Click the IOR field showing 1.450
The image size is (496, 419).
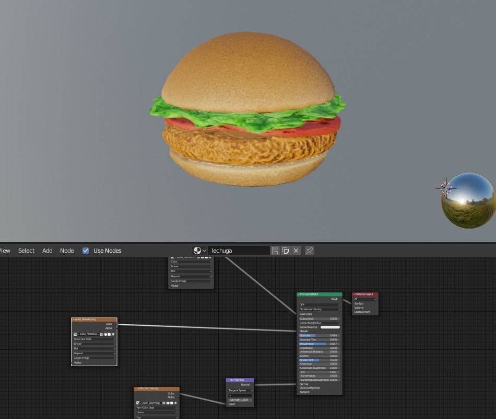coord(319,372)
